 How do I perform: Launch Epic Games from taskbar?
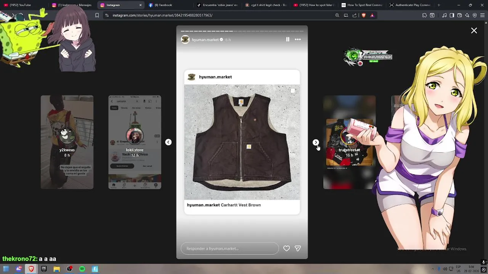pyautogui.click(x=44, y=269)
